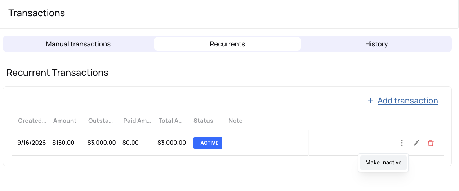
Task: Click the blue ACTIVE status badge
Action: click(207, 143)
